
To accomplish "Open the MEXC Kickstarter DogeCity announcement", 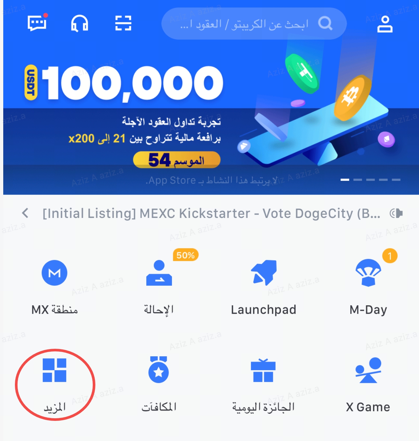I will (x=211, y=213).
